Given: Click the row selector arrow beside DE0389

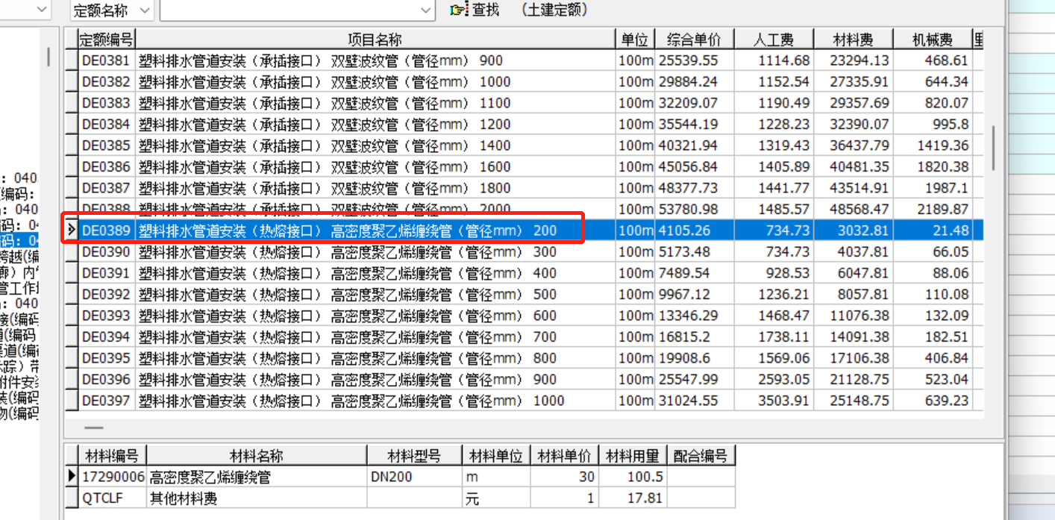Looking at the screenshot, I should click(72, 231).
